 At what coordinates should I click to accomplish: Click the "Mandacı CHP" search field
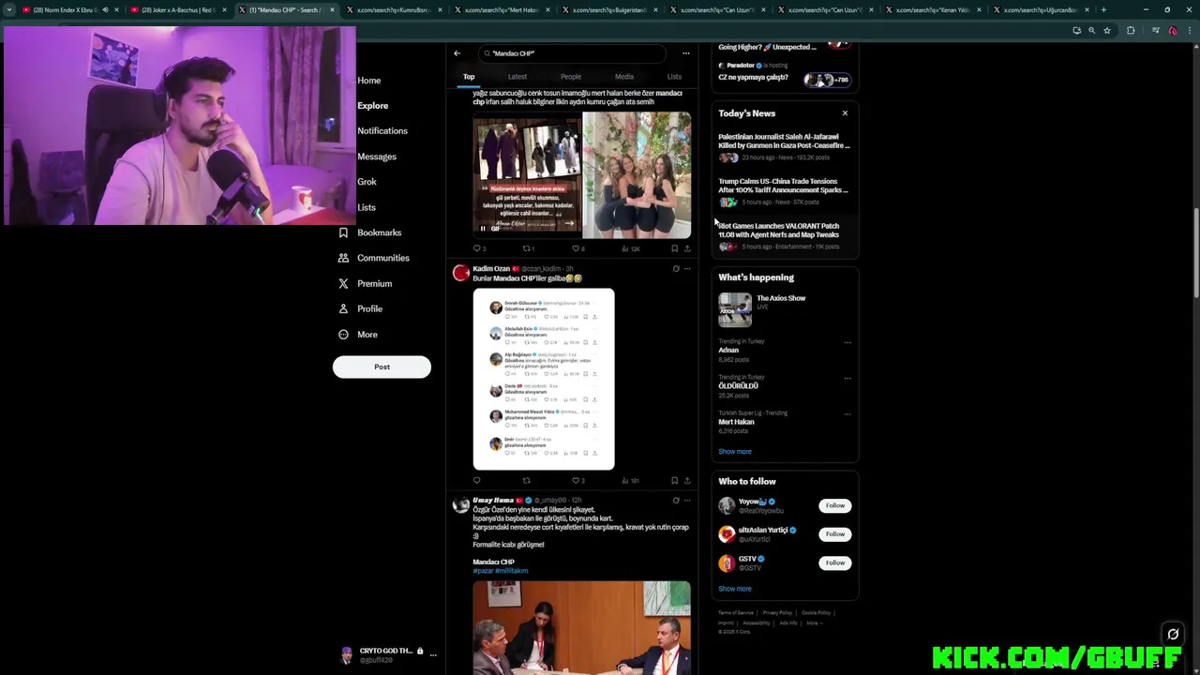click(x=571, y=53)
